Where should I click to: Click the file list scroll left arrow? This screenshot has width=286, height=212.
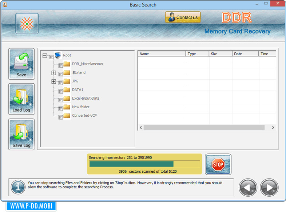tap(140, 127)
